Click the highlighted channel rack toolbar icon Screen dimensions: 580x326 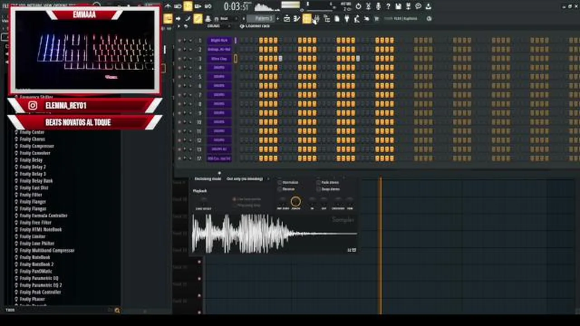point(306,19)
